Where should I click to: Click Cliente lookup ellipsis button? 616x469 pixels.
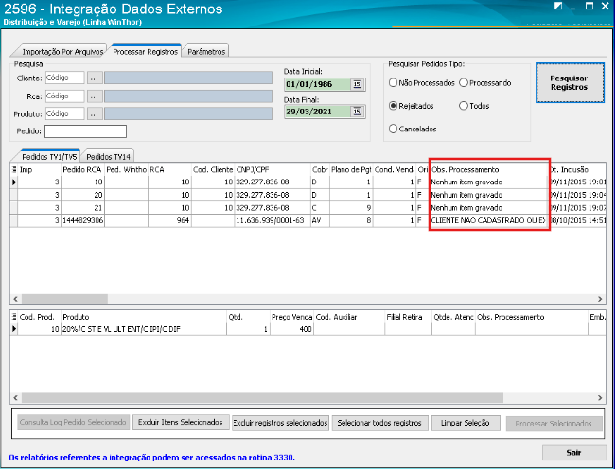coord(95,78)
